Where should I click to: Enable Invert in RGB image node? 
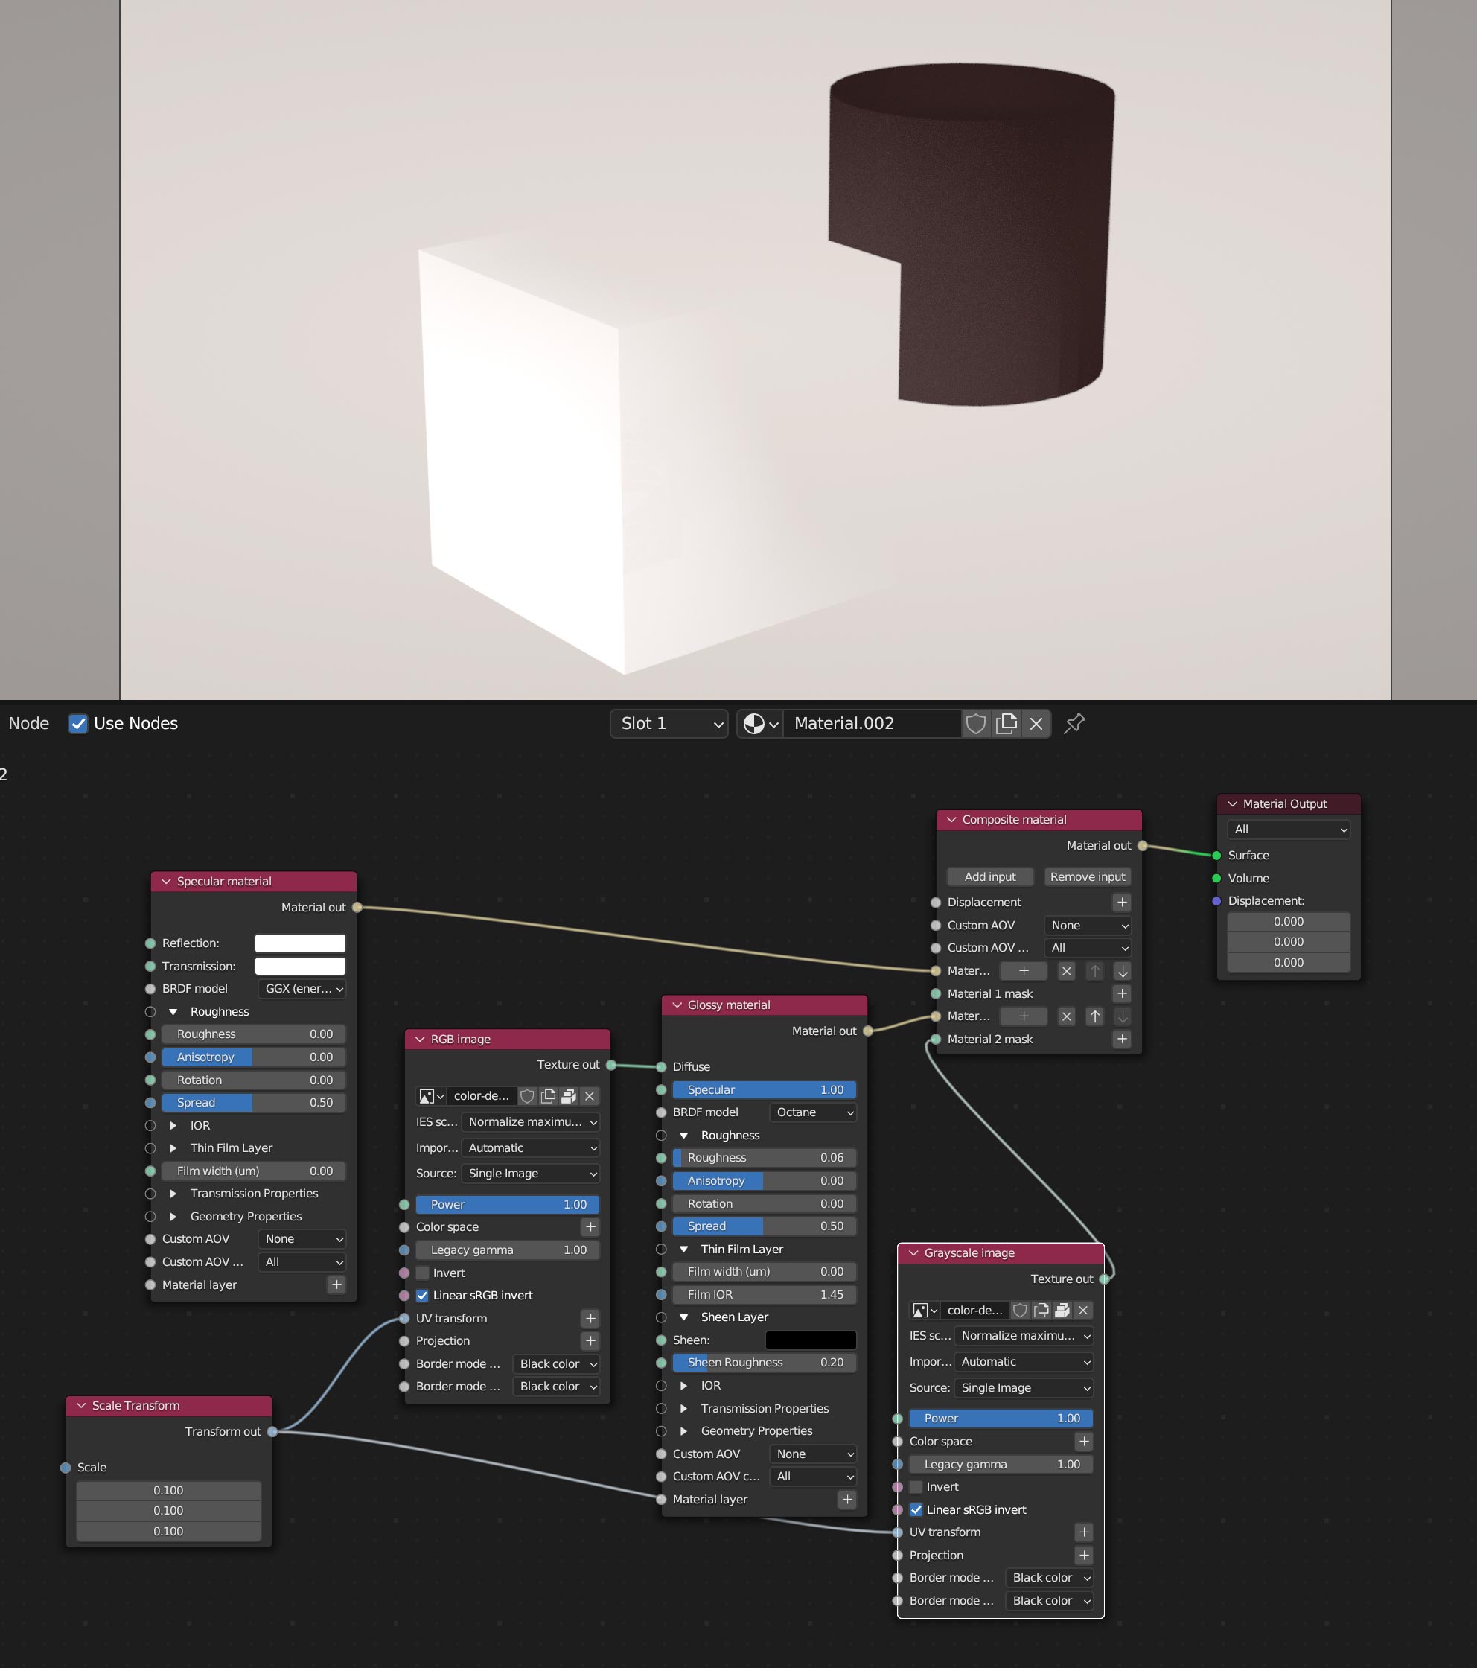pos(423,1273)
